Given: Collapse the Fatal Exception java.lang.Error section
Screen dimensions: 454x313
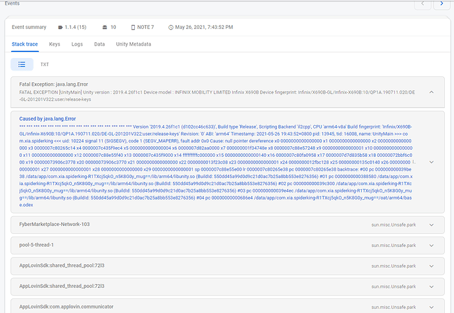Looking at the screenshot, I should [x=432, y=92].
